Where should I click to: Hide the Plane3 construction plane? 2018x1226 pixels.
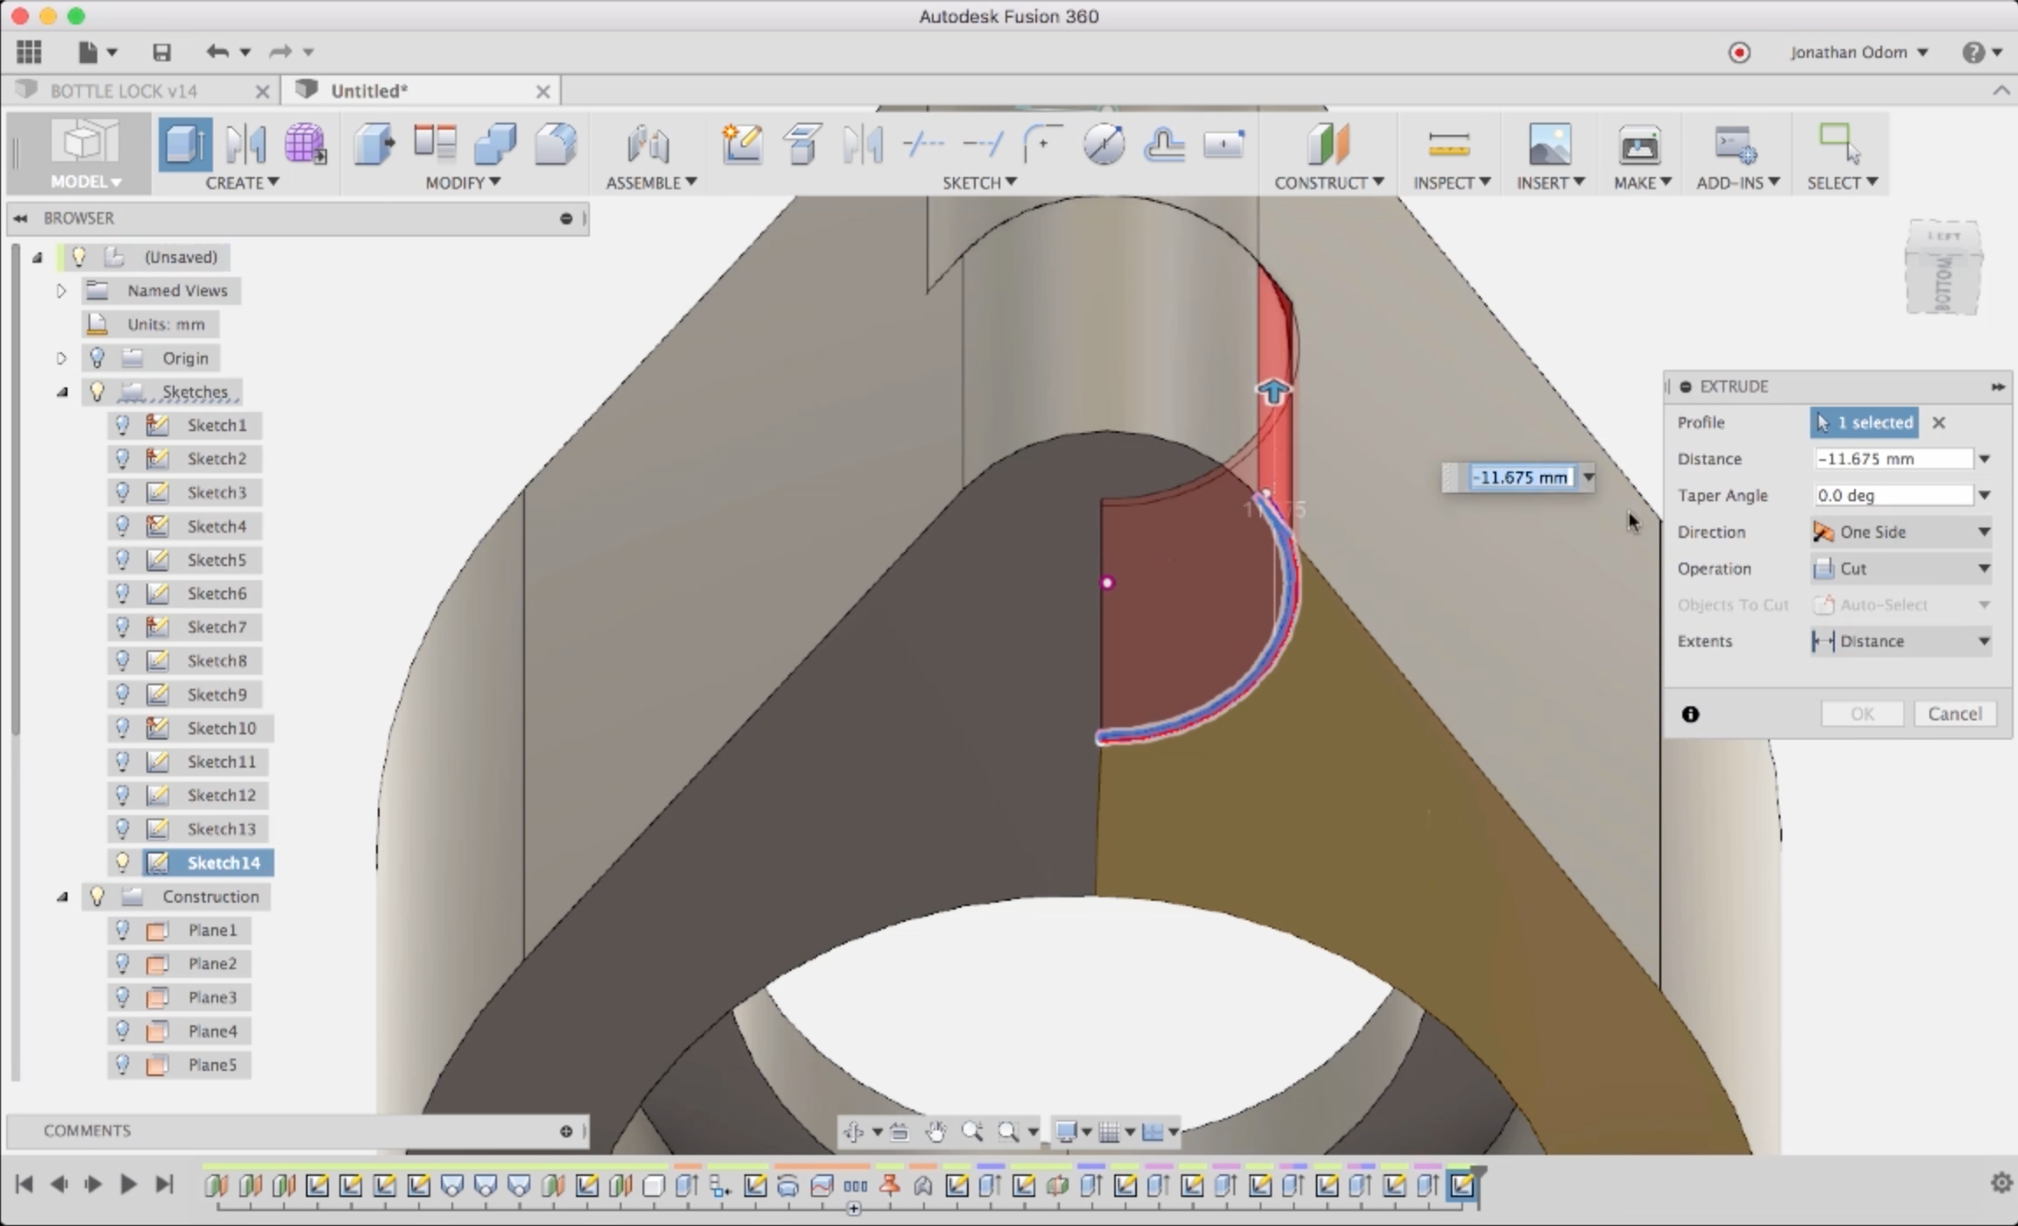tap(123, 997)
